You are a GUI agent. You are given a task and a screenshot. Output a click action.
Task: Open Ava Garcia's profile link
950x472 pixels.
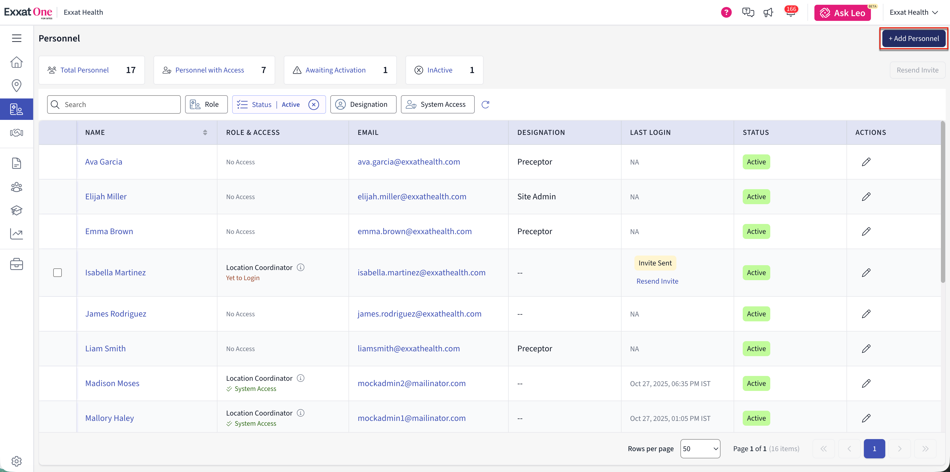tap(104, 162)
